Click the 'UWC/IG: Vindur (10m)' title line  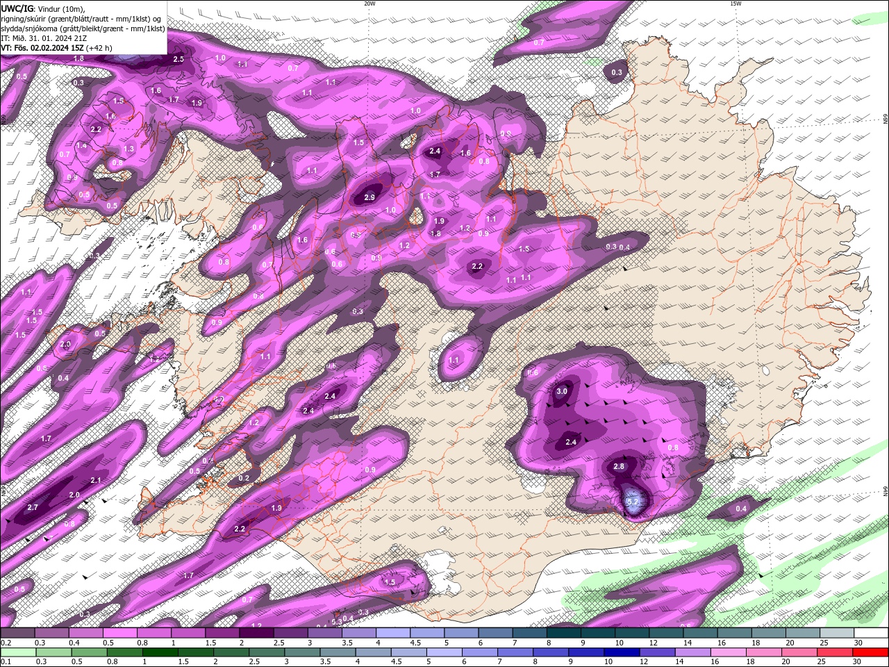[x=43, y=8]
